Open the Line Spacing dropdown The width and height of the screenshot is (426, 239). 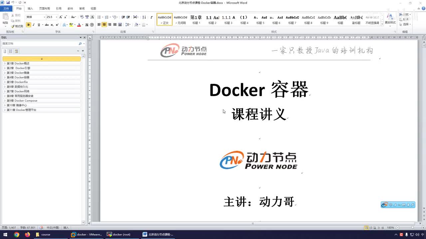[128, 25]
